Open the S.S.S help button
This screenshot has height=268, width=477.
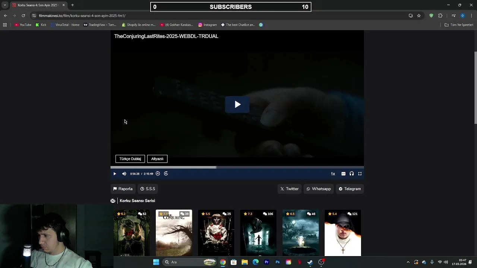[148, 189]
